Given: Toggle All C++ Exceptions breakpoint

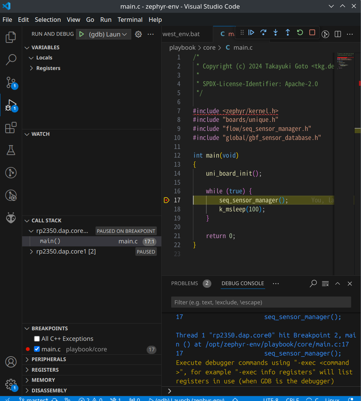Looking at the screenshot, I should [x=36, y=339].
